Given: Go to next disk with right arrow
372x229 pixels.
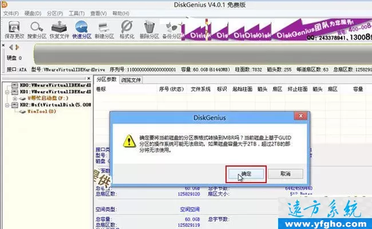Looking at the screenshot, I should point(17,47).
